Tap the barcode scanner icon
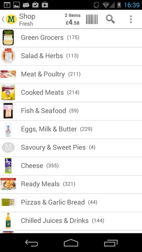 (92, 19)
